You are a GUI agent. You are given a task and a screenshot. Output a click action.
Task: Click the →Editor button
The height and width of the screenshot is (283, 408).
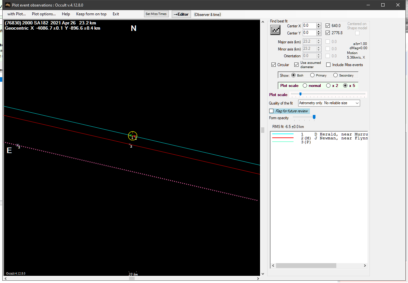pos(181,14)
